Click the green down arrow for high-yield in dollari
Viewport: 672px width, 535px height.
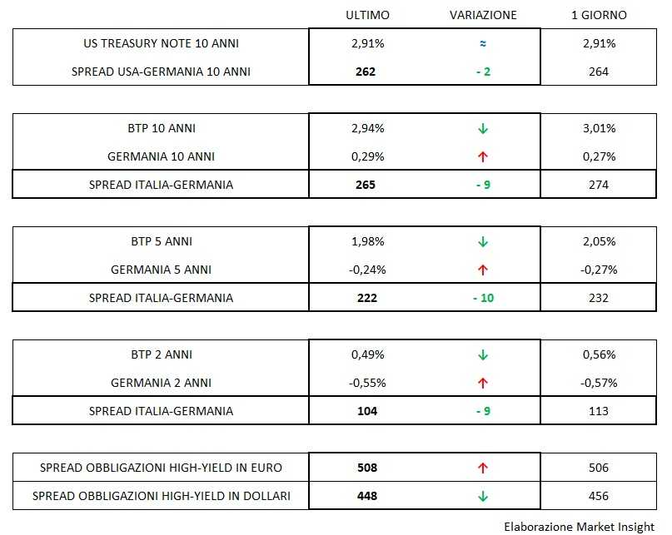pyautogui.click(x=483, y=497)
